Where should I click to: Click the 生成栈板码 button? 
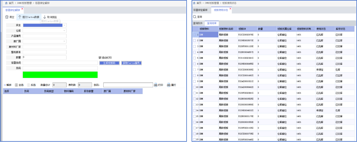[109, 63]
